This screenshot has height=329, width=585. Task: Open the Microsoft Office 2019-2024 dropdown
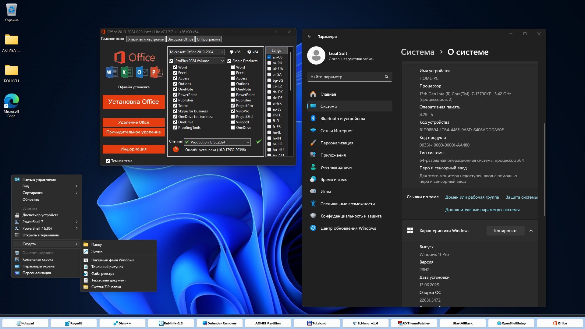click(197, 52)
